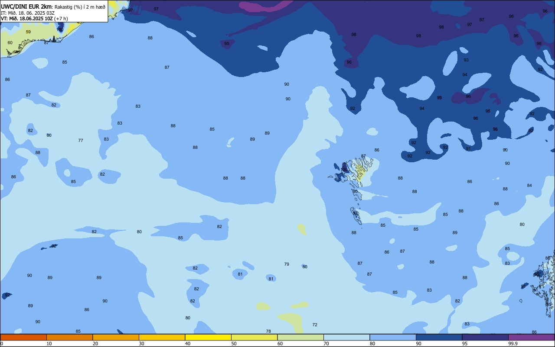Click the "(+7 h)" forecast offset text
Viewport: 555px width, 347px height.
tap(60, 19)
